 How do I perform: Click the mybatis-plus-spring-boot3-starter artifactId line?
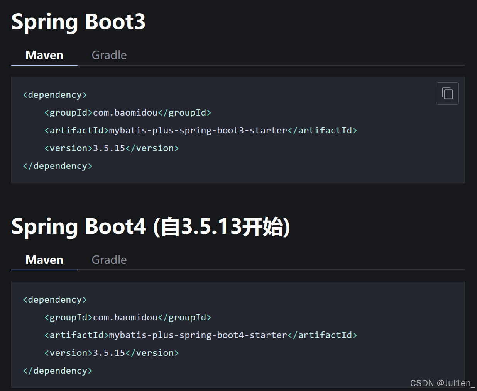[201, 130]
